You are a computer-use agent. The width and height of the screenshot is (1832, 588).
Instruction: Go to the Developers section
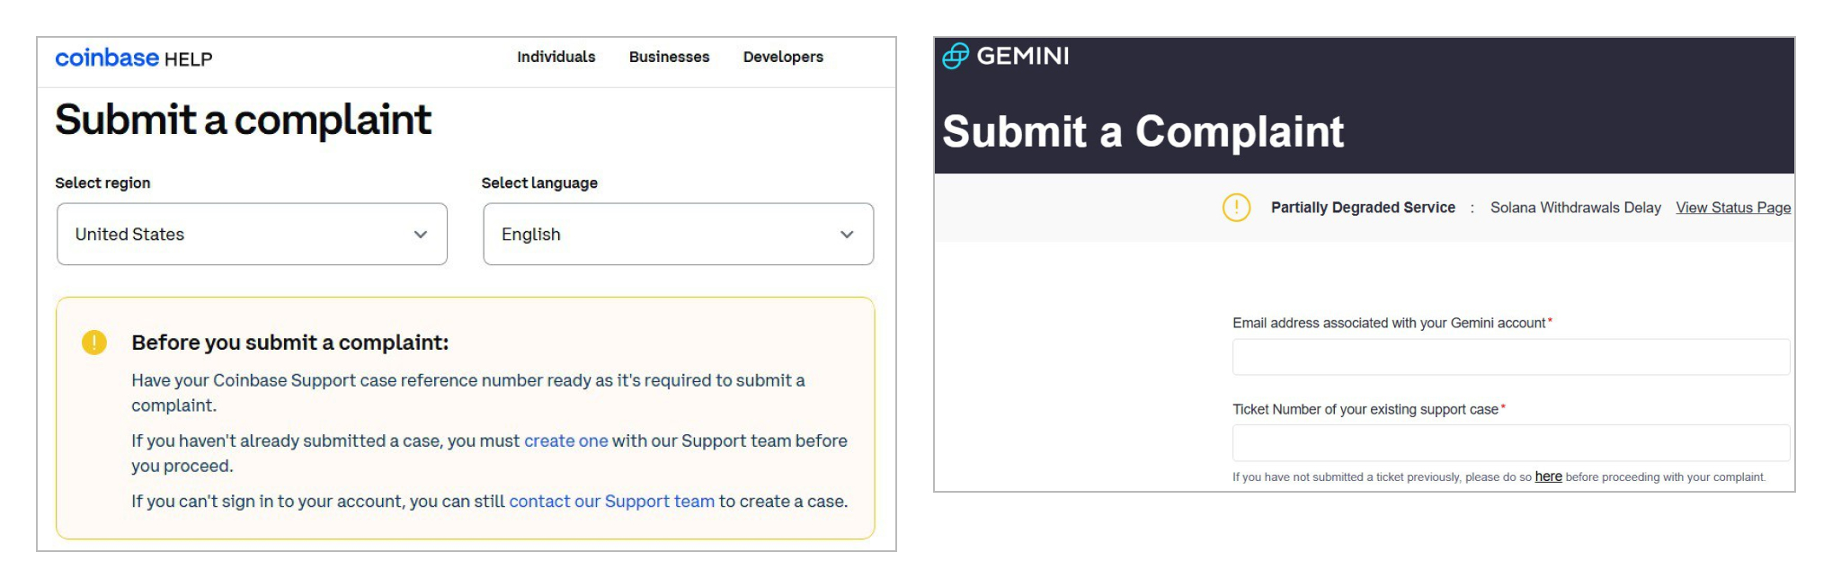point(783,57)
